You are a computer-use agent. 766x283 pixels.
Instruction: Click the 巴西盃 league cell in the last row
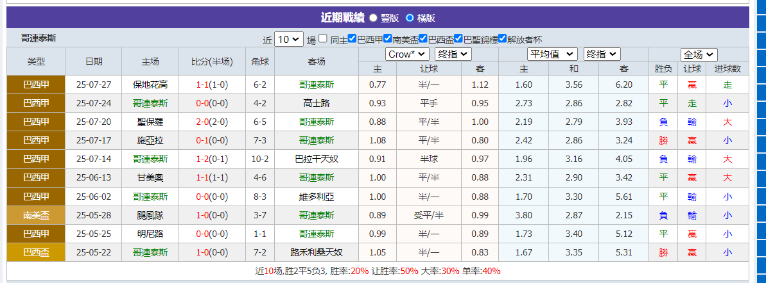[36, 252]
